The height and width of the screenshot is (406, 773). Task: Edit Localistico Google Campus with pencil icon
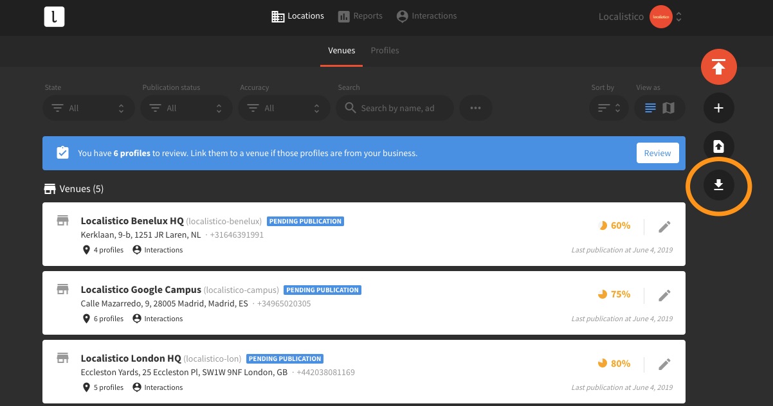665,295
